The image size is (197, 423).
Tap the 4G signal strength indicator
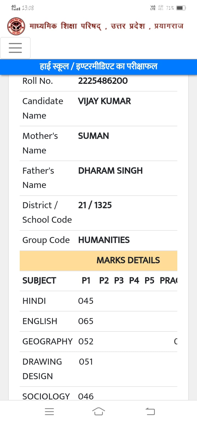click(x=16, y=8)
